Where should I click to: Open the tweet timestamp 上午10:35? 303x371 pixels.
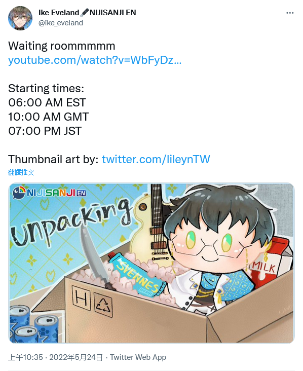pos(25,357)
